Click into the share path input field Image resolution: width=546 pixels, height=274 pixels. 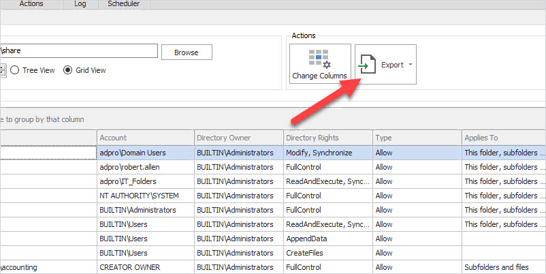coord(79,50)
